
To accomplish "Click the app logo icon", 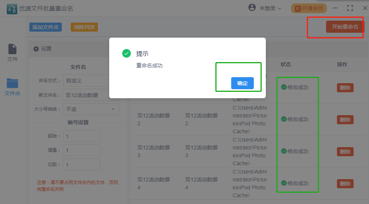I will [x=12, y=9].
